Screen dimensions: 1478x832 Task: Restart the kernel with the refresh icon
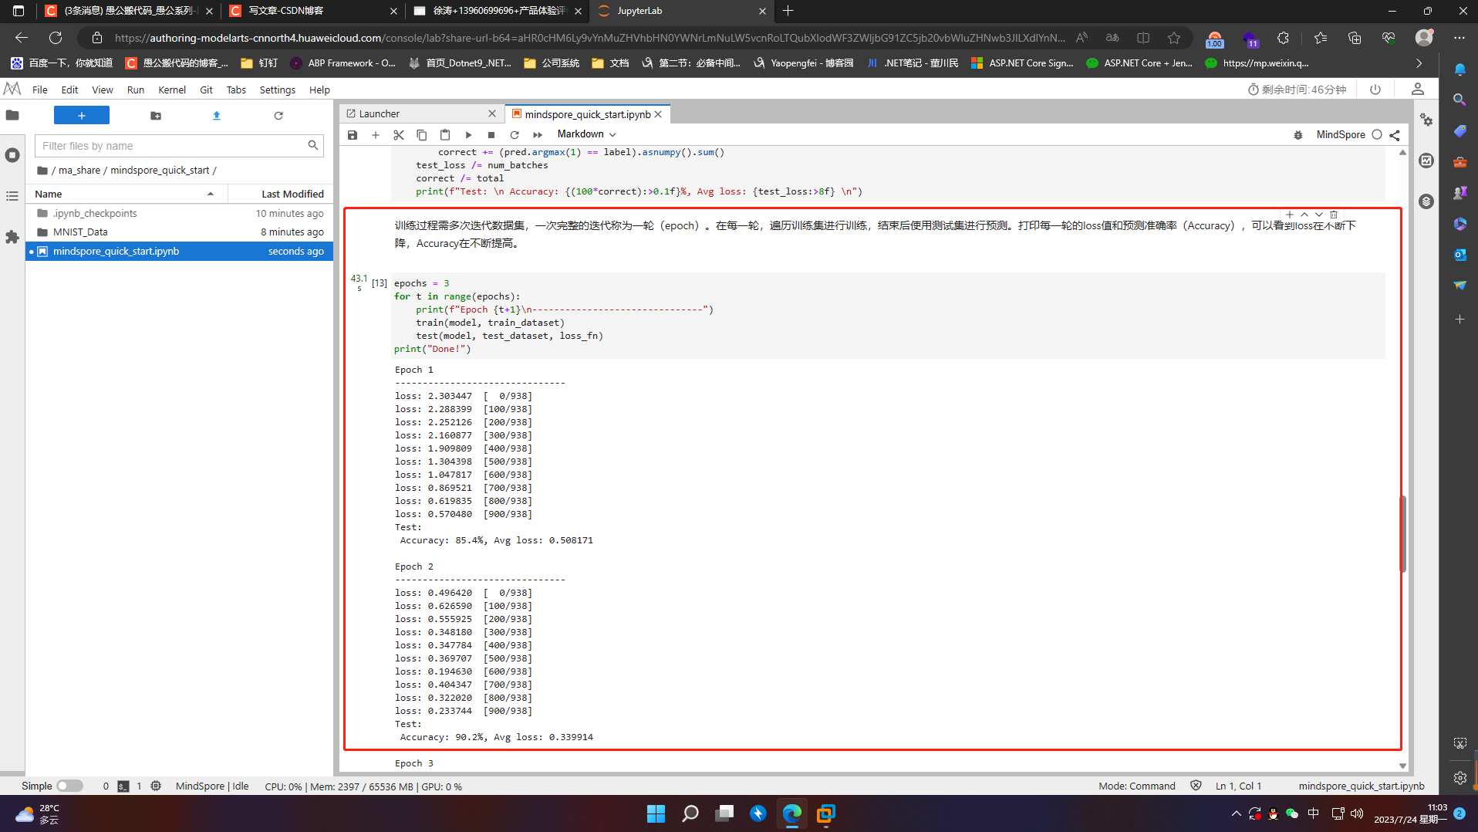(x=515, y=135)
